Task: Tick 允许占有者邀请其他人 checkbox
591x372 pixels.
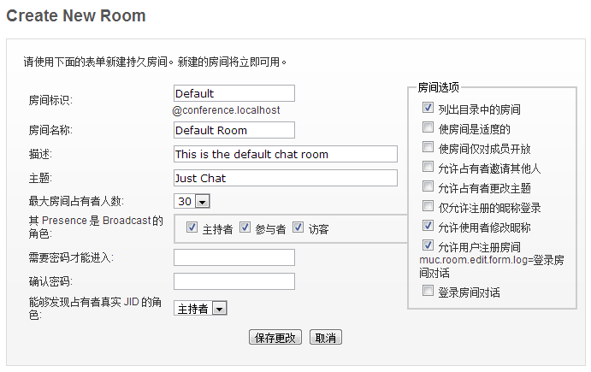Action: click(x=428, y=167)
